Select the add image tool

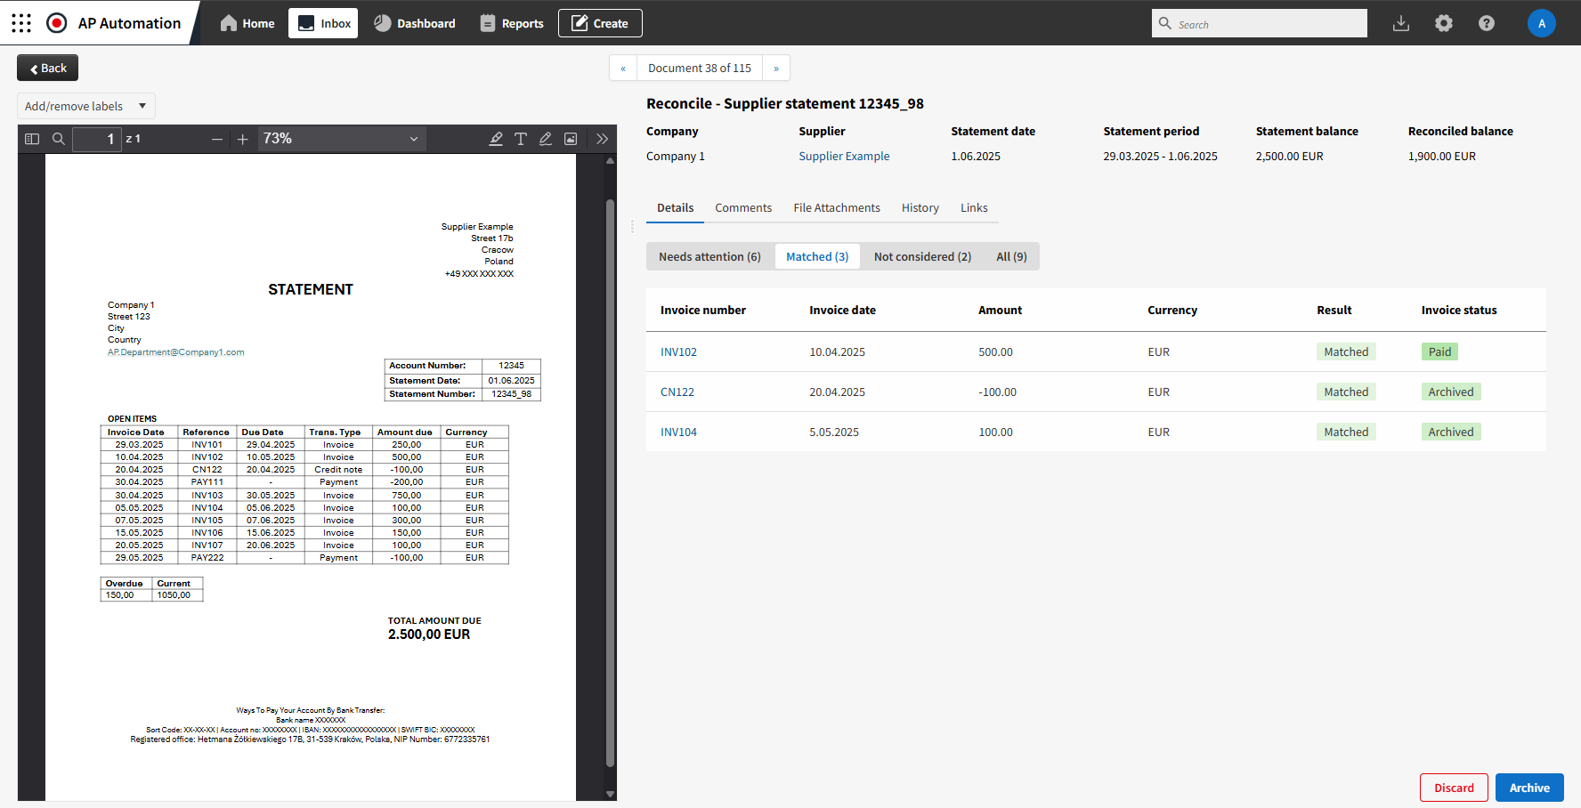click(x=571, y=139)
